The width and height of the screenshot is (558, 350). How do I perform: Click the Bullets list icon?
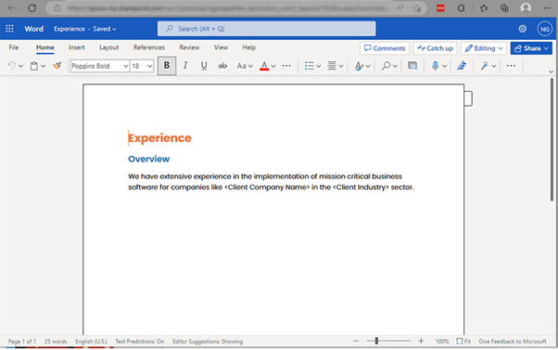tap(310, 66)
